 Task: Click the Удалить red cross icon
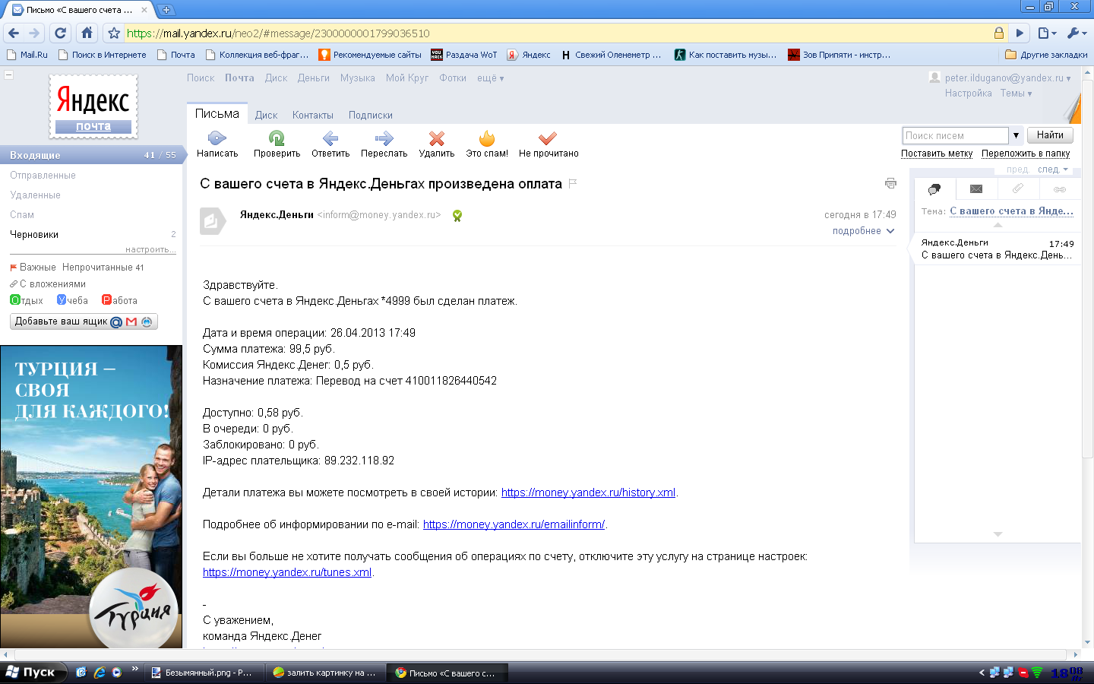point(436,138)
